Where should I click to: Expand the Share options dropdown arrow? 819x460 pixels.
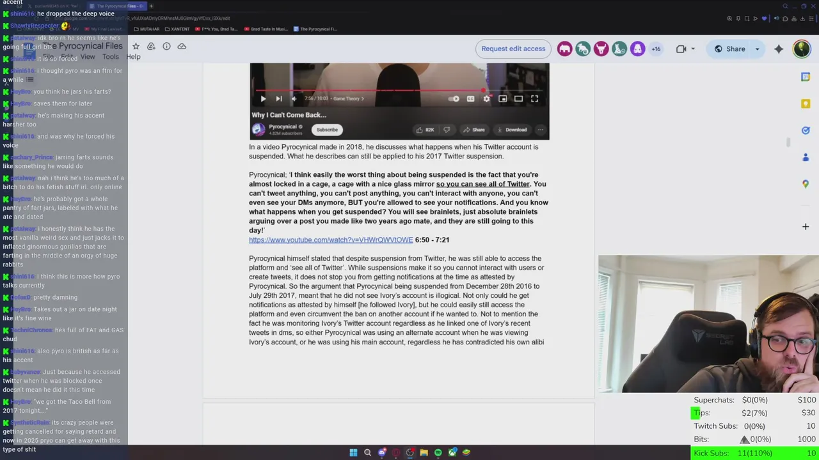(x=757, y=49)
